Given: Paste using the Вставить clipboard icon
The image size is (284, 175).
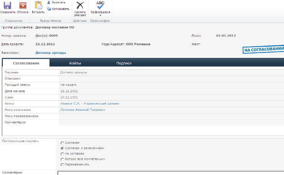Looking at the screenshot, I should pyautogui.click(x=39, y=5).
